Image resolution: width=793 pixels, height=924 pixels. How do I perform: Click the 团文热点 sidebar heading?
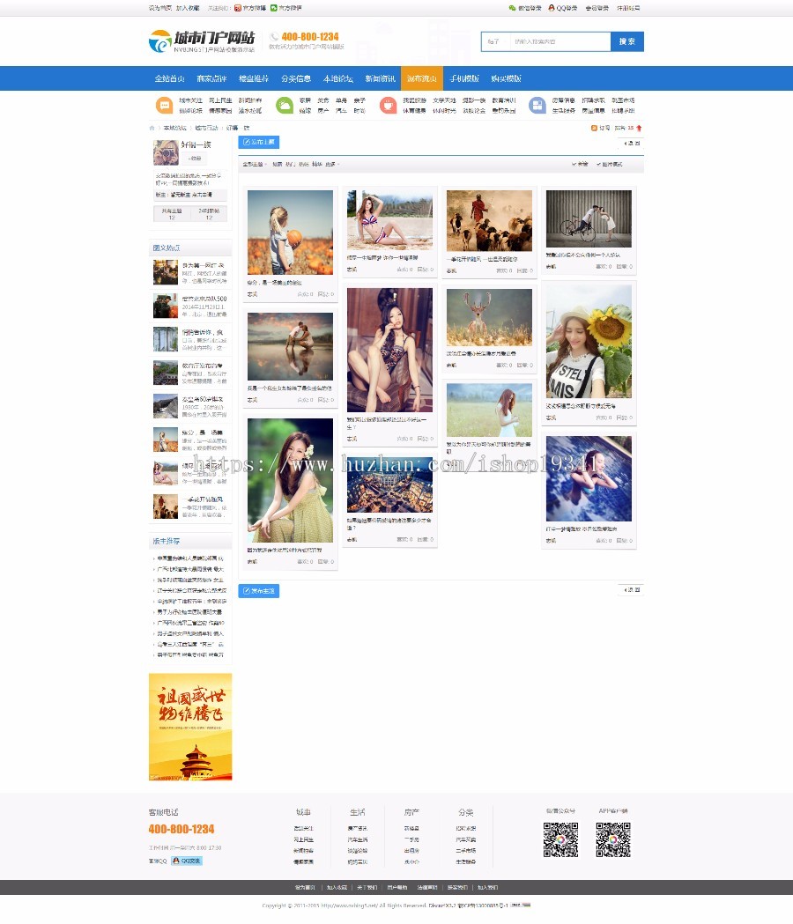(x=167, y=248)
